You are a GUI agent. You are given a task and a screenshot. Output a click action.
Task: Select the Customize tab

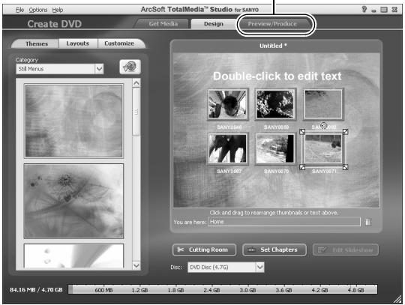click(x=119, y=43)
